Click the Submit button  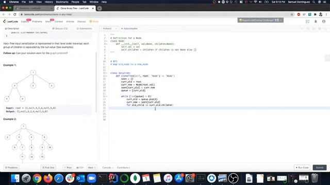(320, 168)
